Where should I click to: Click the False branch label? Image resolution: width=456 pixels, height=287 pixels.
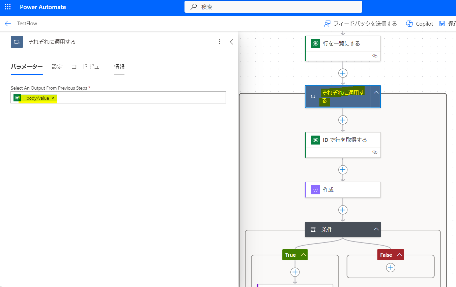click(386, 255)
